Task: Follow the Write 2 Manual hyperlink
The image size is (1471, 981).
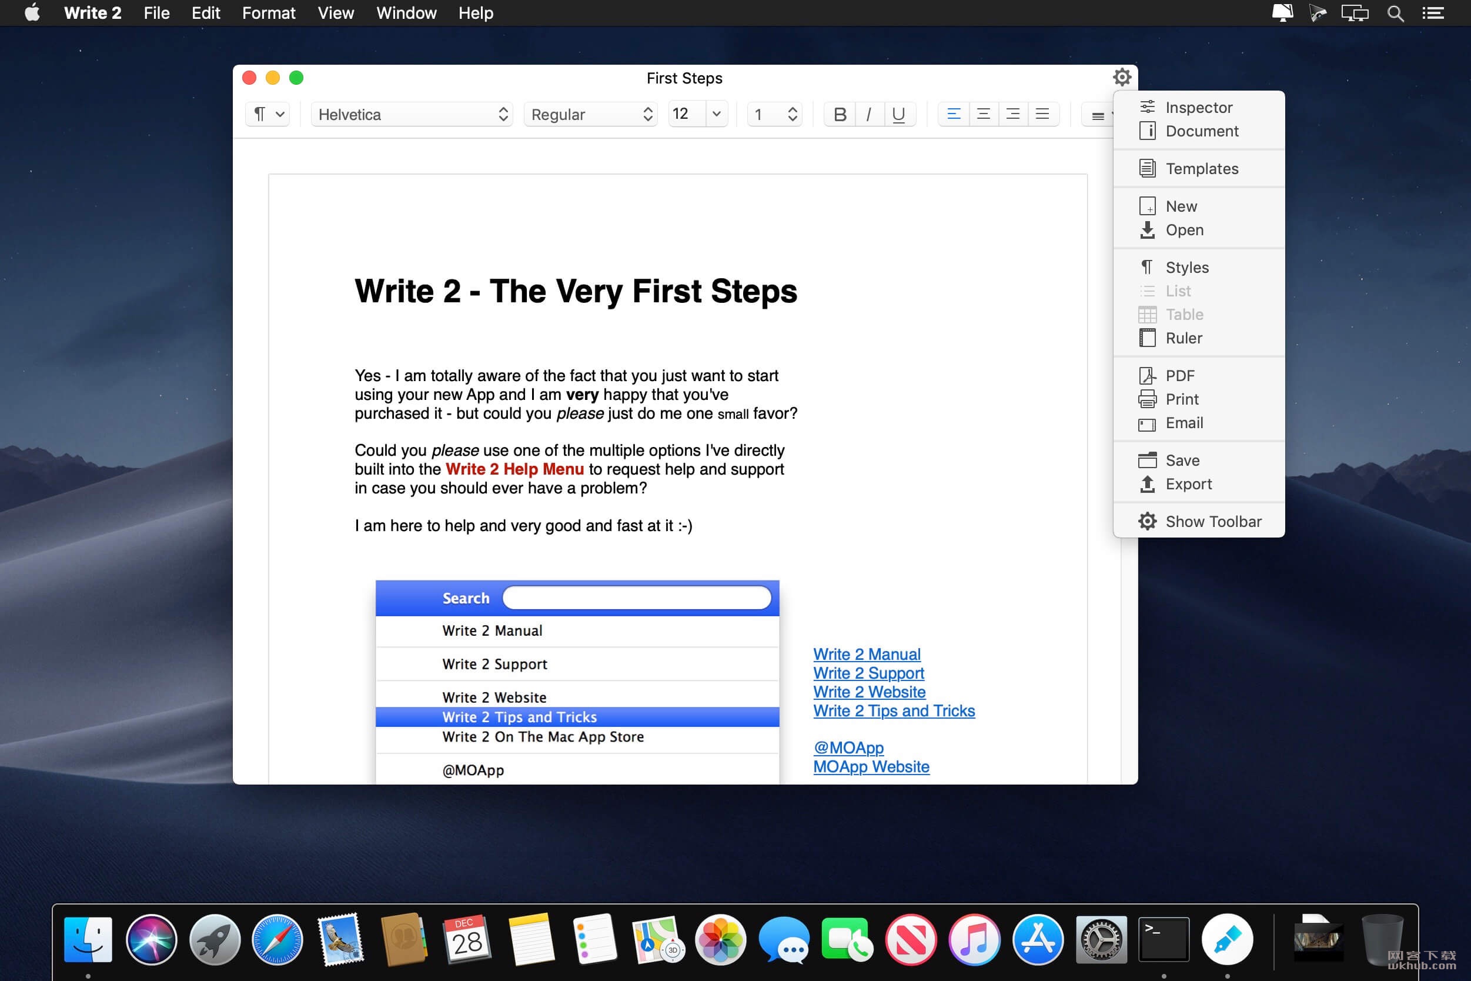Action: (x=867, y=655)
